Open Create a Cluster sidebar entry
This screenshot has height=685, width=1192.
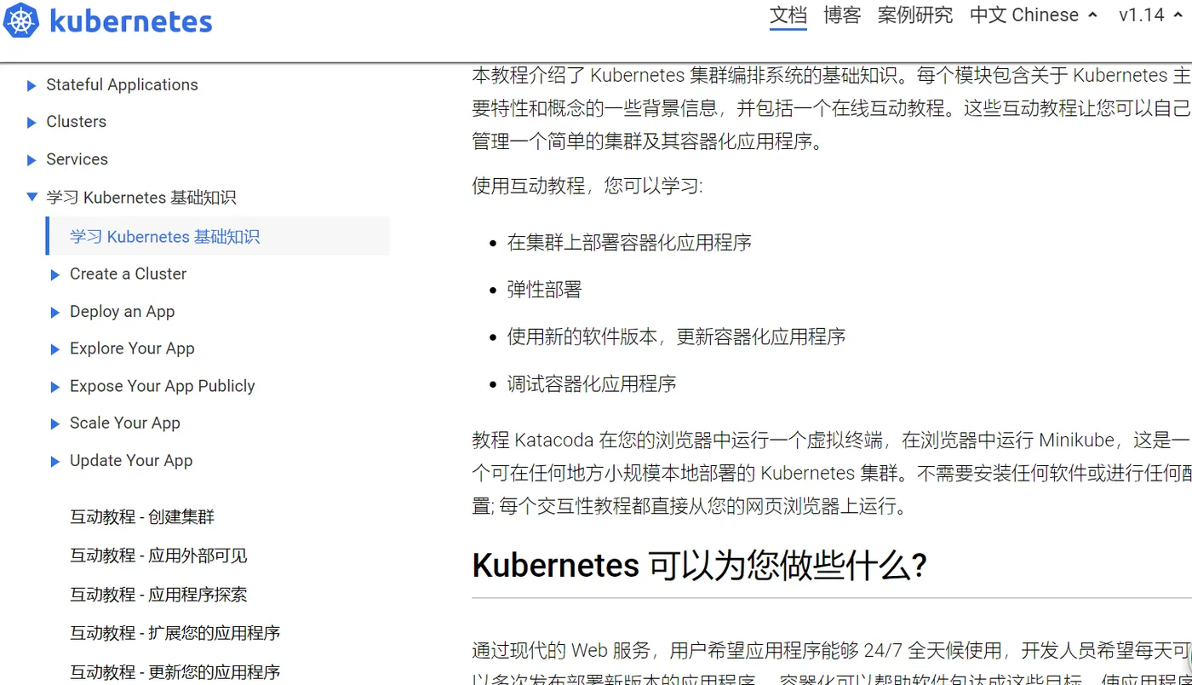tap(128, 273)
